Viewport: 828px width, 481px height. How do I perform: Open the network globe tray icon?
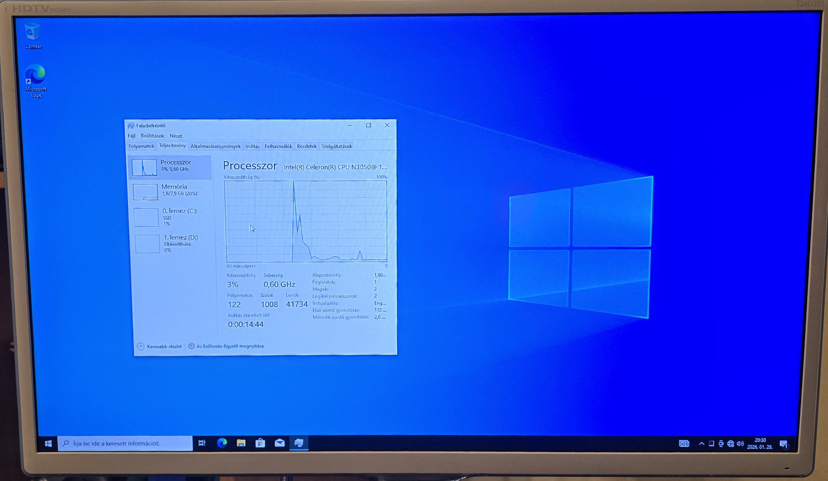(731, 444)
